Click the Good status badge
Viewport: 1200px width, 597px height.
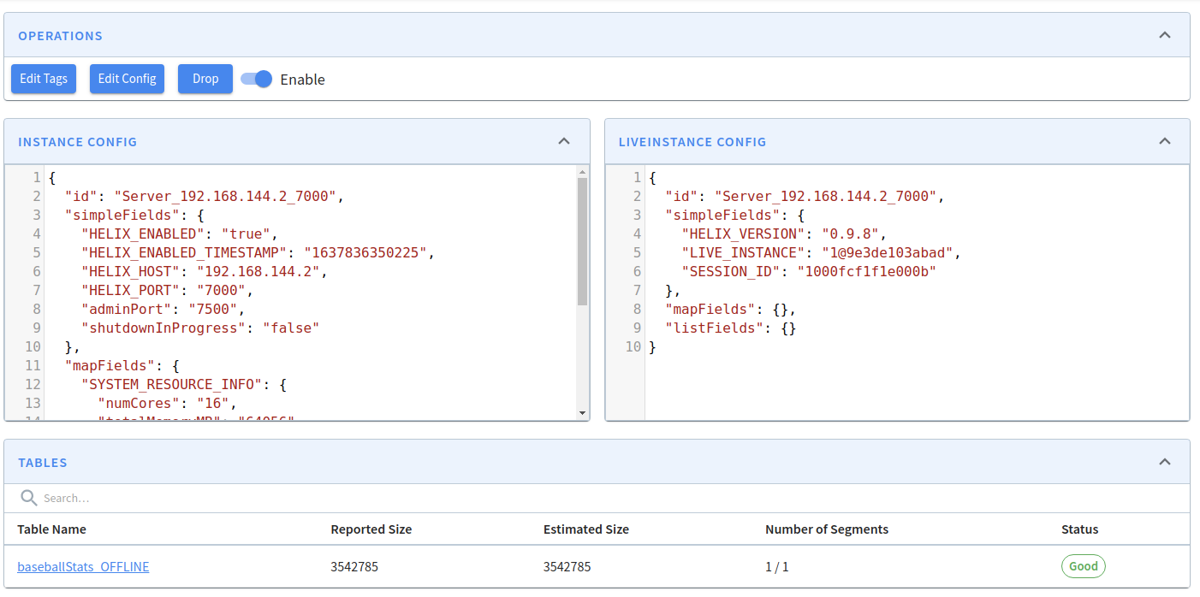click(1083, 566)
